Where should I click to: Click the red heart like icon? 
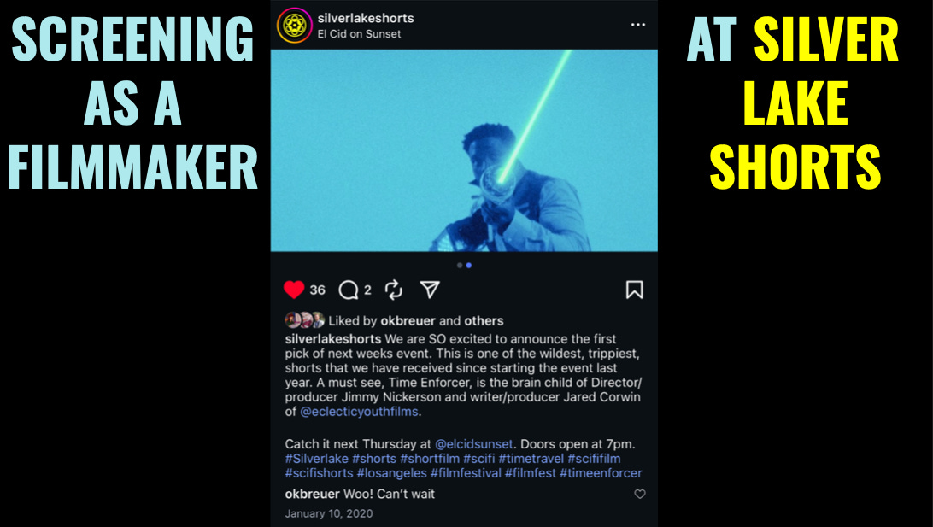click(294, 290)
